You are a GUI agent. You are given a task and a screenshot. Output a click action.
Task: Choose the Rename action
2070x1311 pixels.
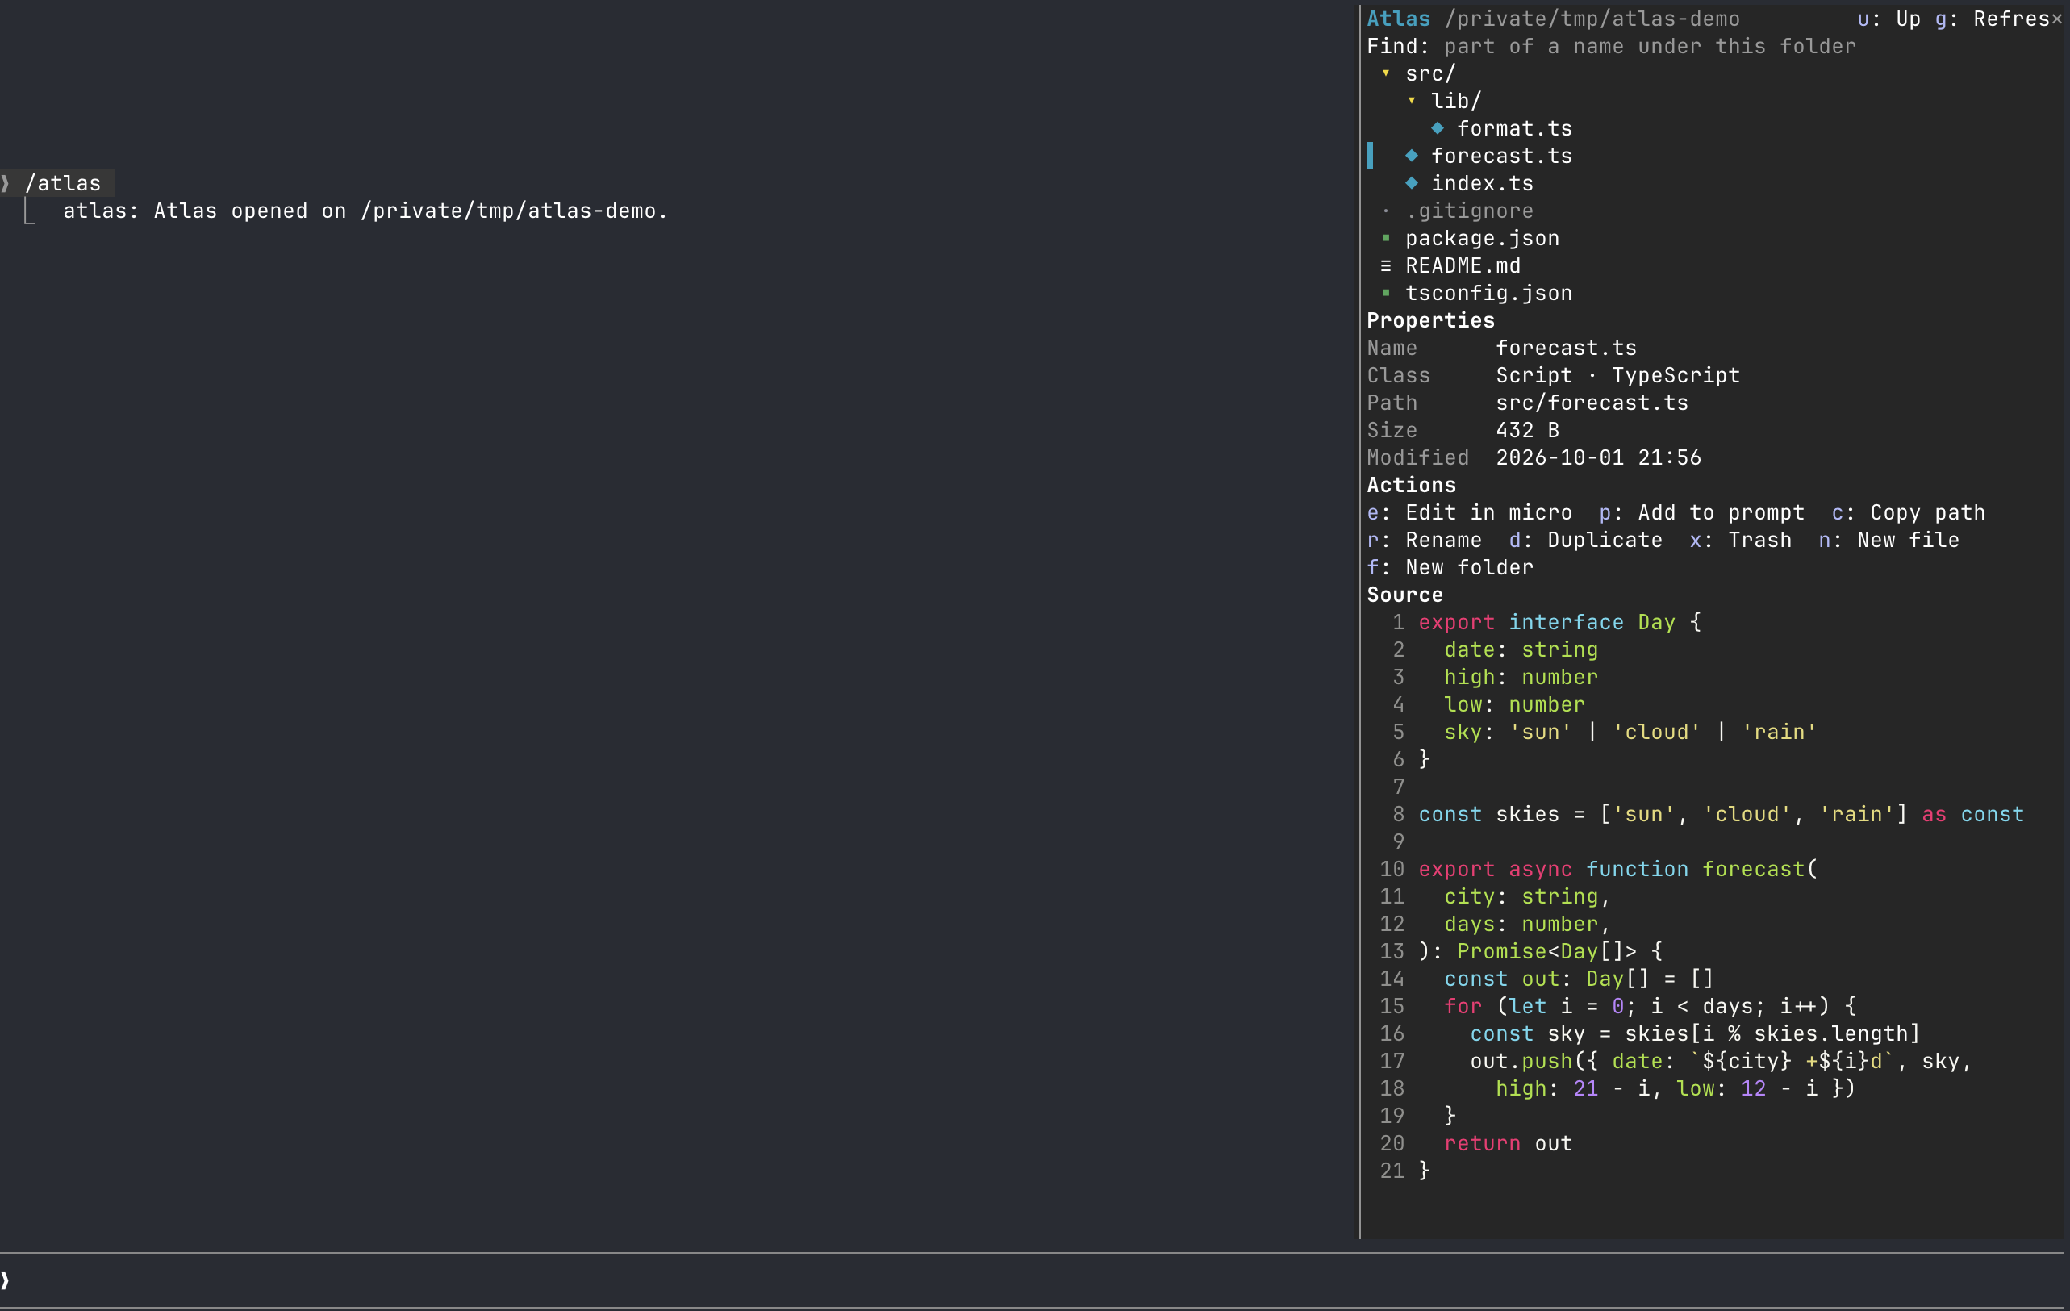coord(1424,541)
